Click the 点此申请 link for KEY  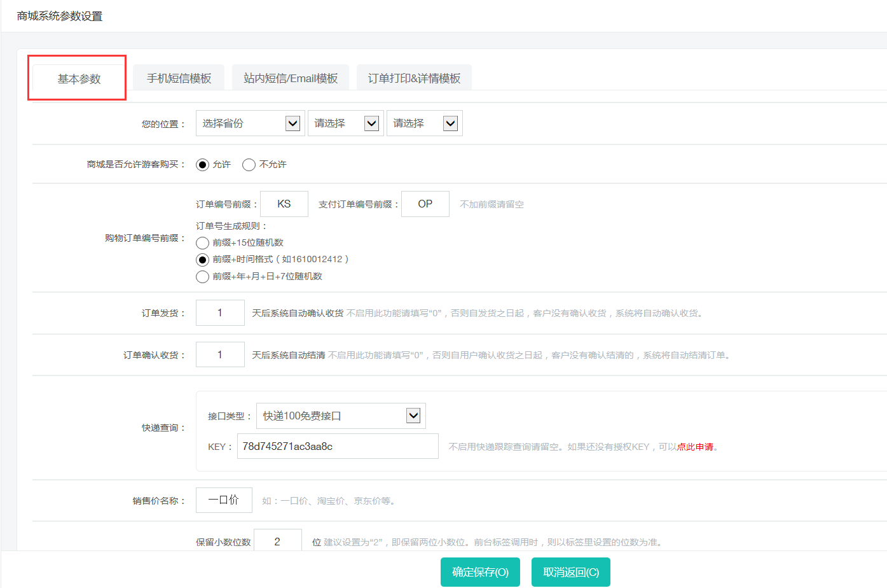coord(695,447)
